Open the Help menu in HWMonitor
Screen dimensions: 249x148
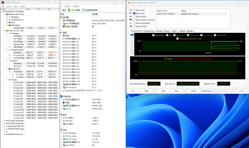[x=23, y=6]
